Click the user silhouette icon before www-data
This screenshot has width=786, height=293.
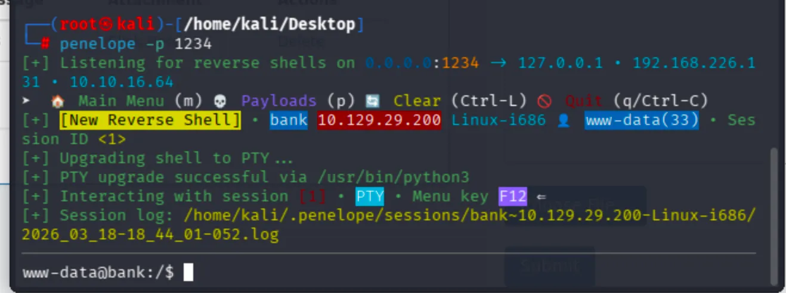(564, 120)
